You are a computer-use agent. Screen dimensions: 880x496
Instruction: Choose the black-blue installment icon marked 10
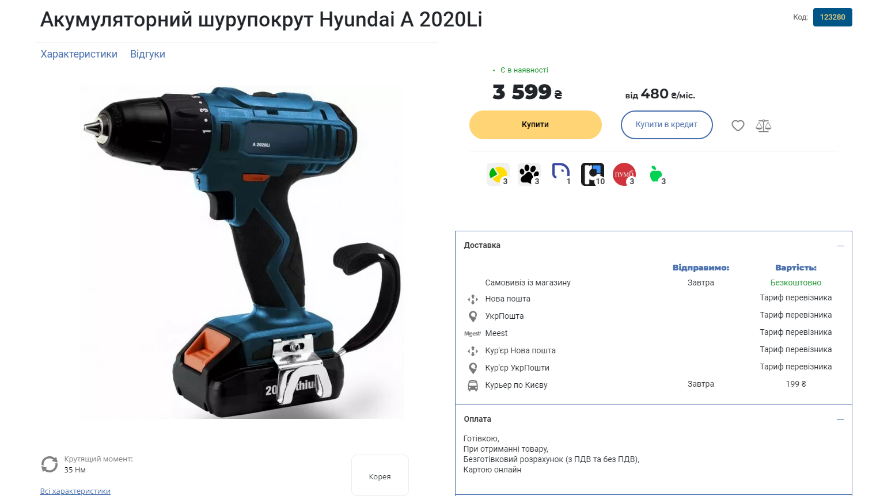(x=593, y=174)
